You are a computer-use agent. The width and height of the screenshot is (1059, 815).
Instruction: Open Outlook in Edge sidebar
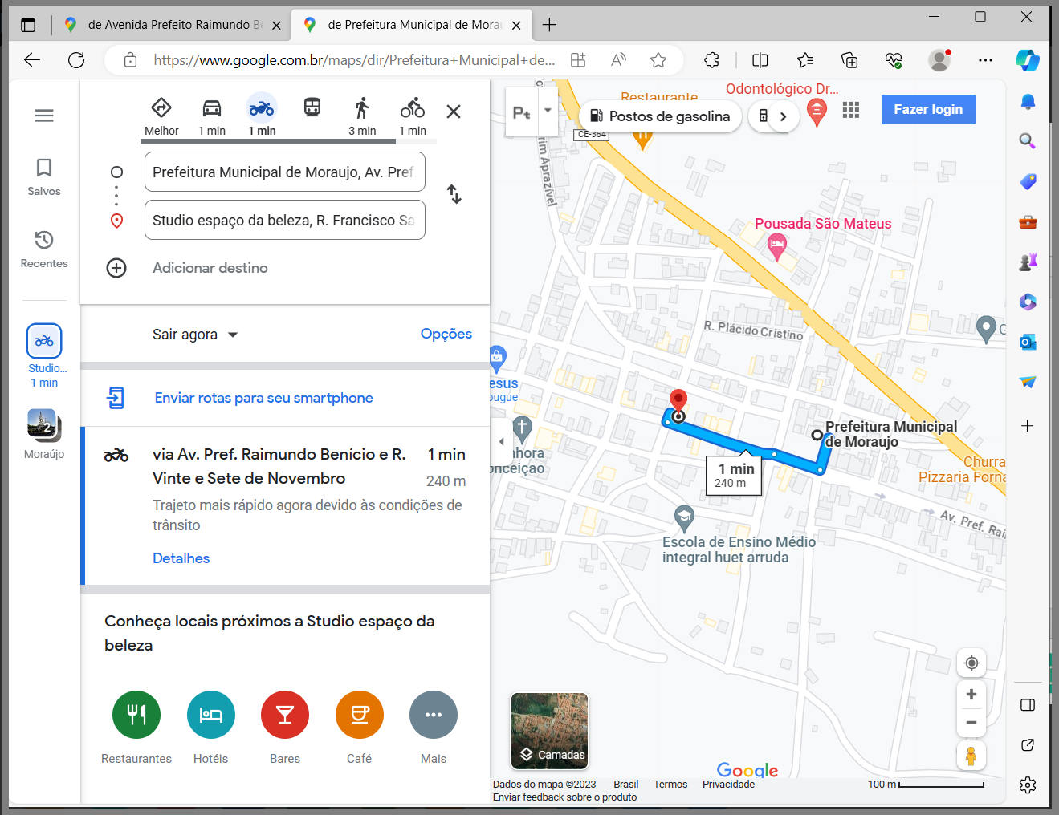[x=1028, y=343]
